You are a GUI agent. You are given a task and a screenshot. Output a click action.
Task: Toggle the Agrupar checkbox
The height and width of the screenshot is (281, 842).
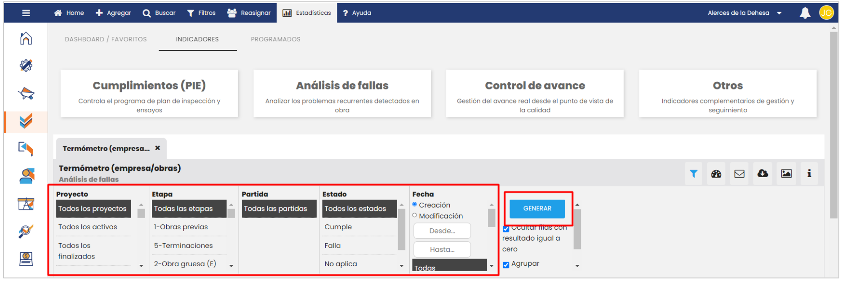click(506, 265)
